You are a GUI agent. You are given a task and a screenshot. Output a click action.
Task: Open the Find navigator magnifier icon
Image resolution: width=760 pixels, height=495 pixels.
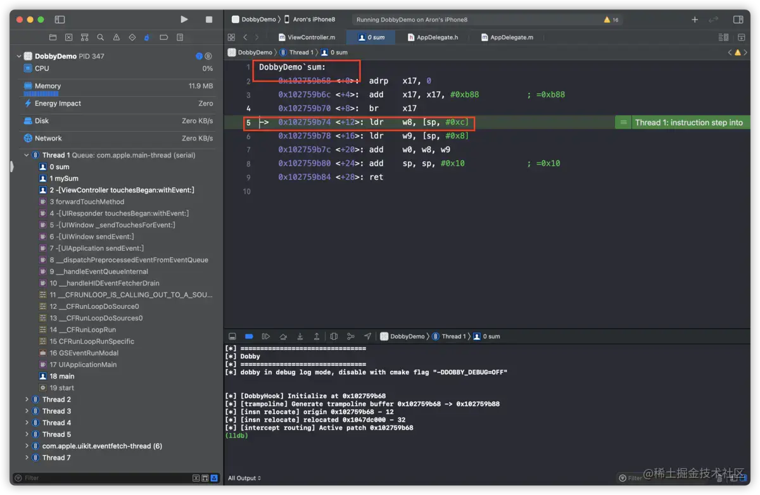point(101,37)
